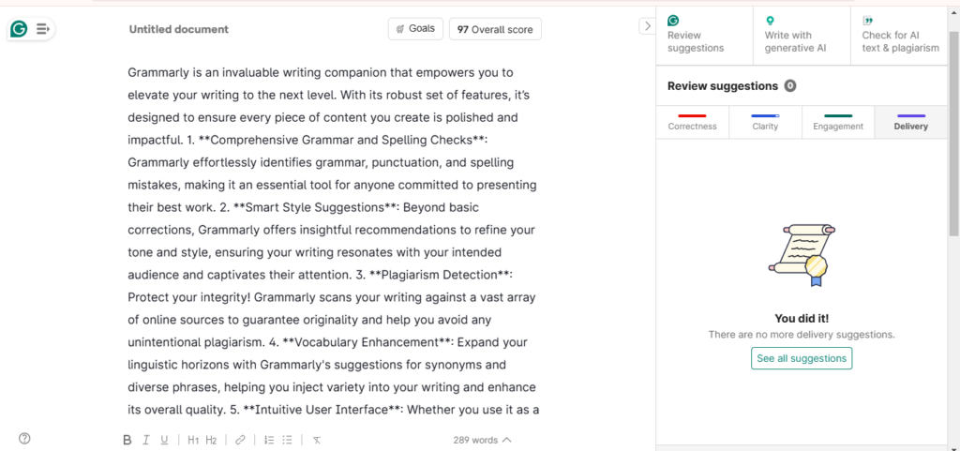Switch to the Correctness tab
Screen dimensions: 960x451
(693, 123)
